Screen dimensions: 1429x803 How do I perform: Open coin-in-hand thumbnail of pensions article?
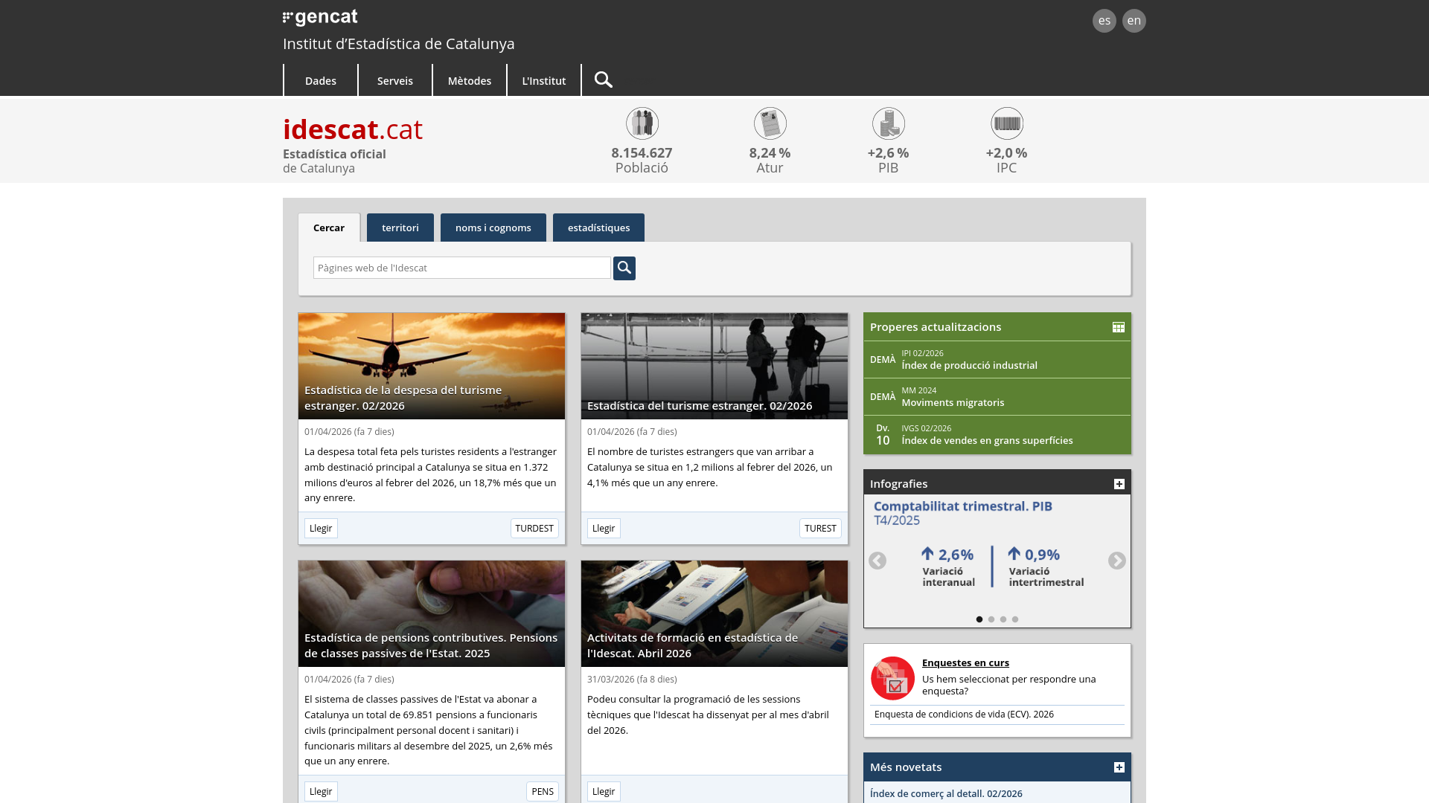click(432, 613)
